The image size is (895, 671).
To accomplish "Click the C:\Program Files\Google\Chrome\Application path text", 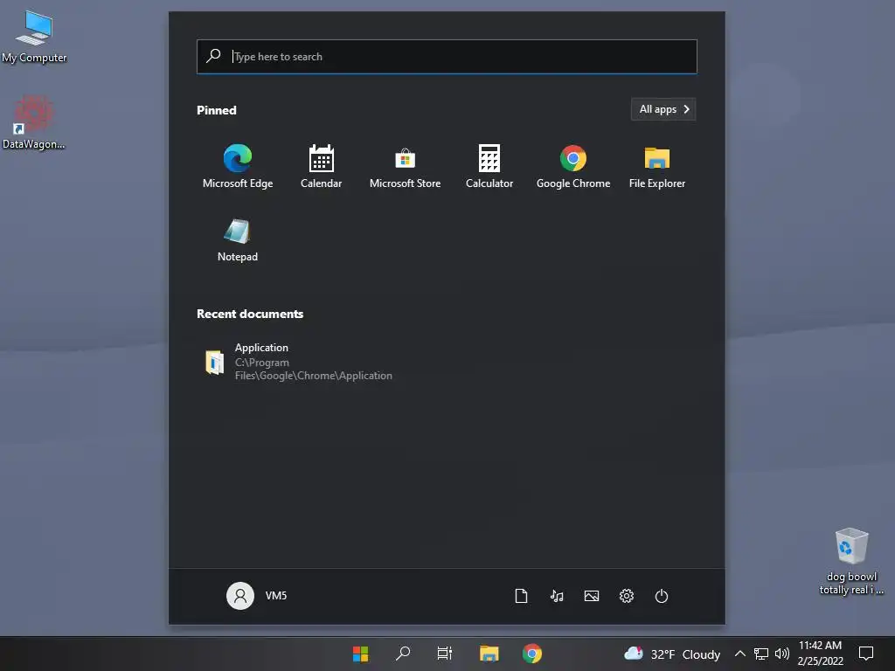I will [x=314, y=370].
